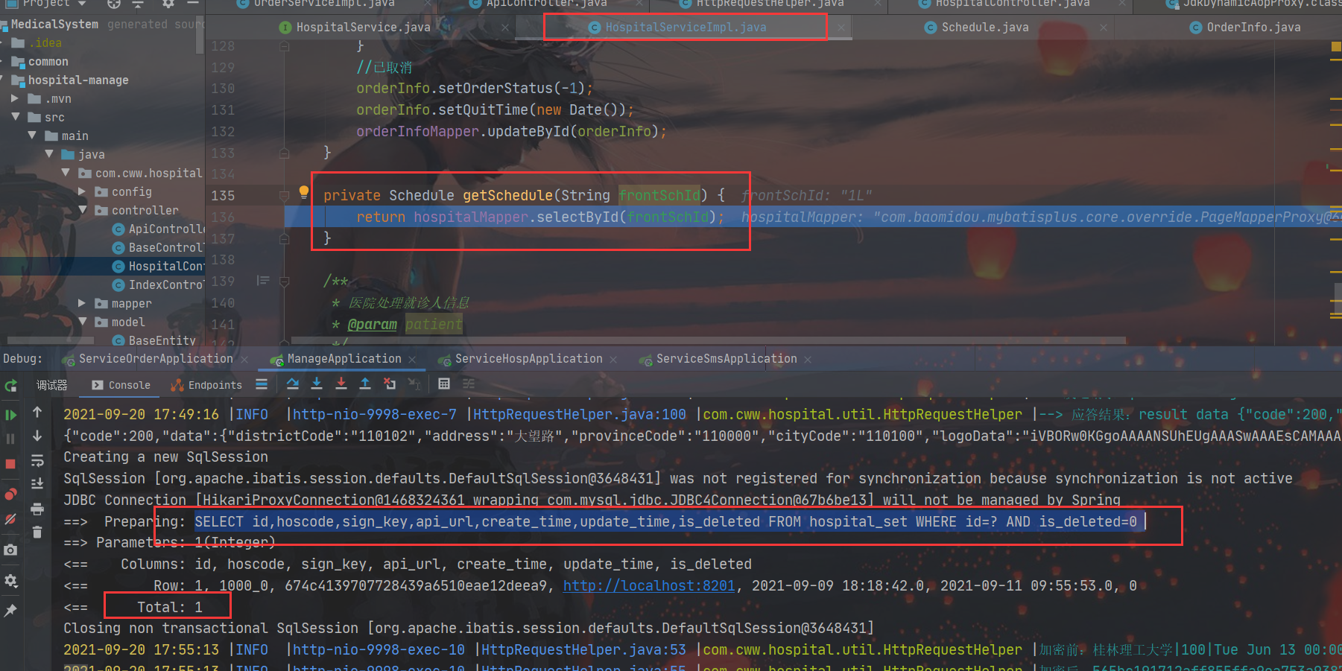Fold the method at line 135 gutter

click(284, 196)
